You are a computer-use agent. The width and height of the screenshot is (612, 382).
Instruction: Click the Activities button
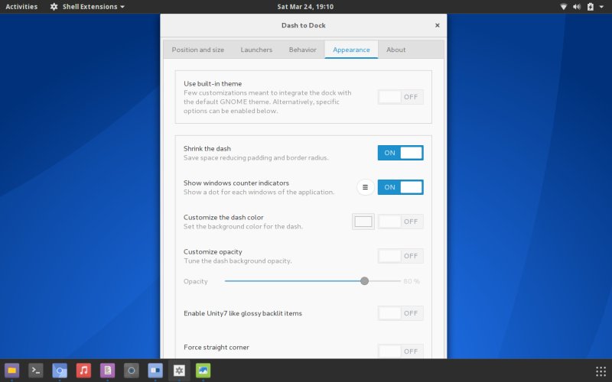(x=21, y=7)
